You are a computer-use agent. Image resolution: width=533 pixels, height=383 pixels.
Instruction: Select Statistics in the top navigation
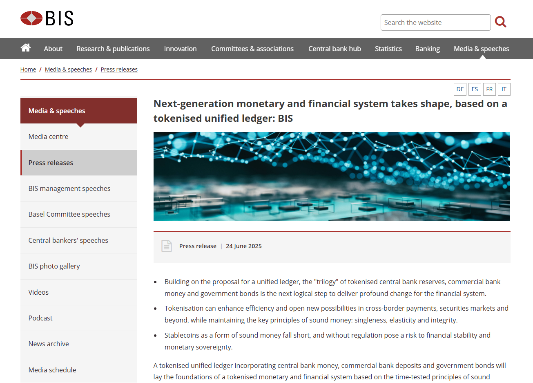point(388,48)
